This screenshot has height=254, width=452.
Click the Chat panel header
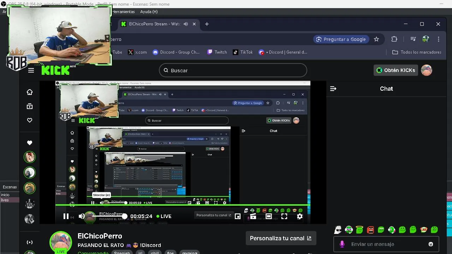[x=386, y=89]
